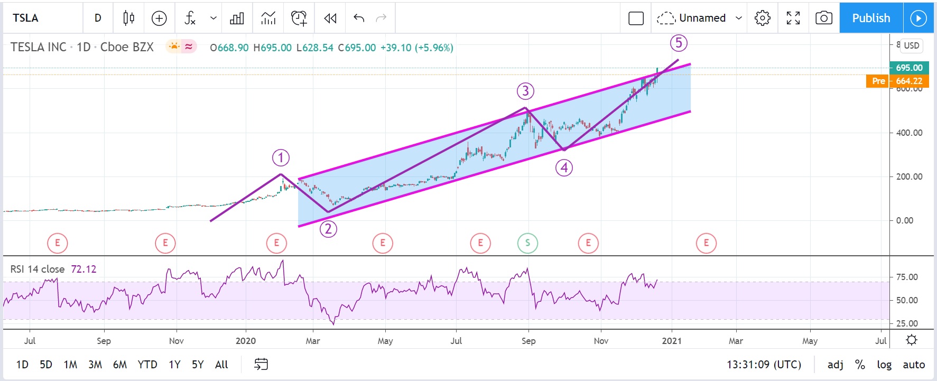Select Elliott wave label 4

[x=564, y=168]
